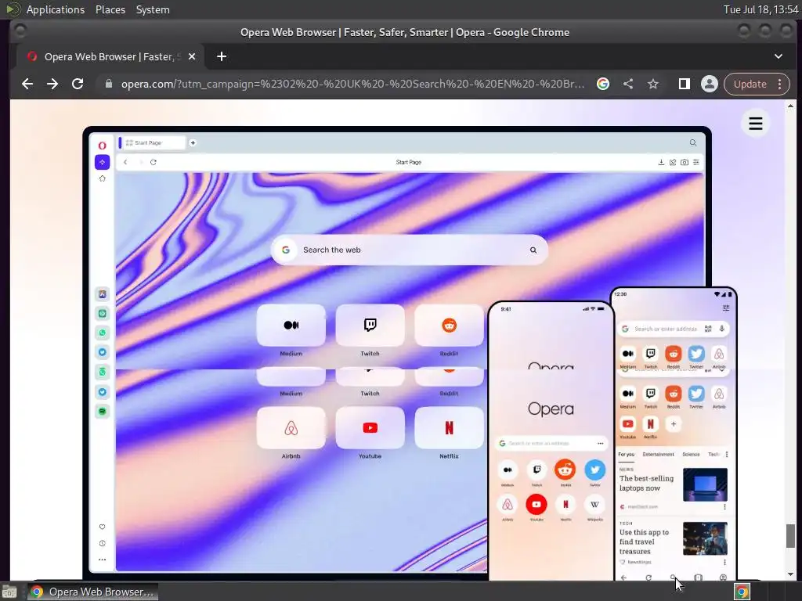Click the Update button in Chrome
The width and height of the screenshot is (802, 601).
(x=750, y=84)
